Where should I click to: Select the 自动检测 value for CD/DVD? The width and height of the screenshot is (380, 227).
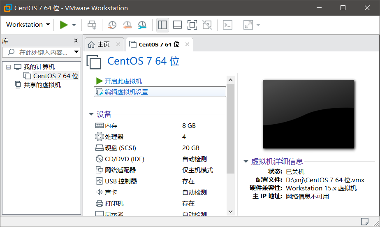195,159
